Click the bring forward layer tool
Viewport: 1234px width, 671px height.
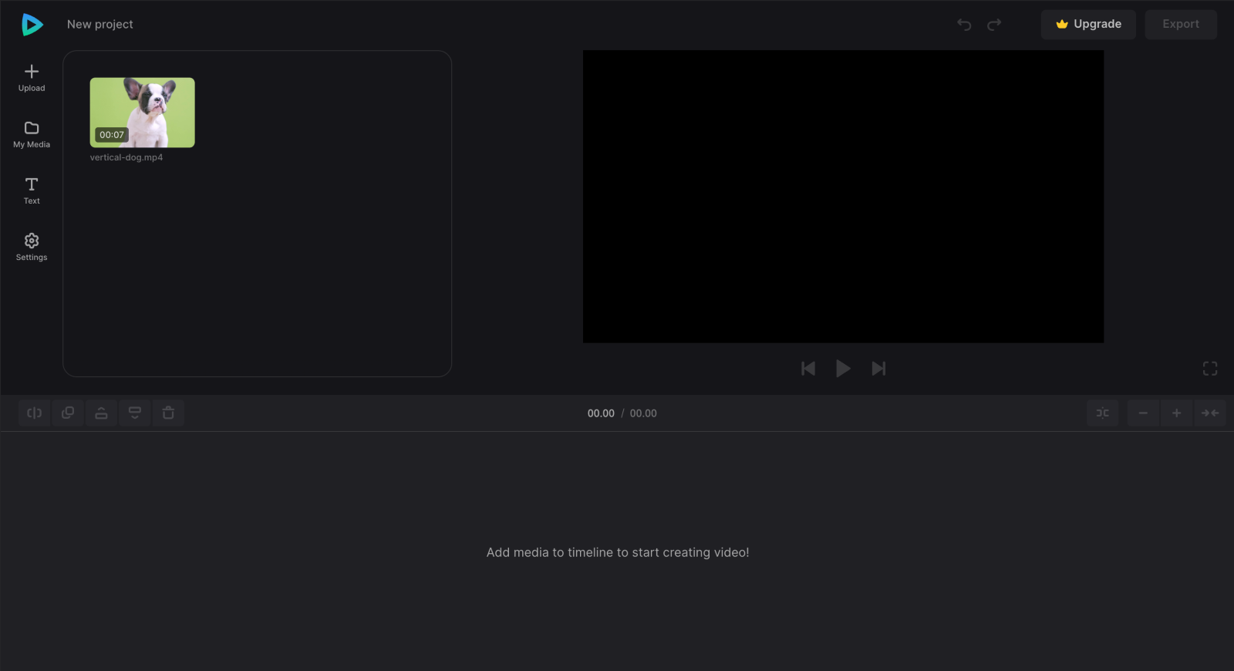coord(101,413)
